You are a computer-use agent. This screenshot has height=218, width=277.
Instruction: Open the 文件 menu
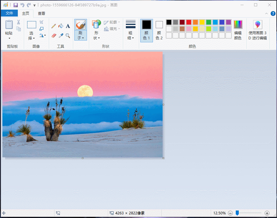coord(9,13)
